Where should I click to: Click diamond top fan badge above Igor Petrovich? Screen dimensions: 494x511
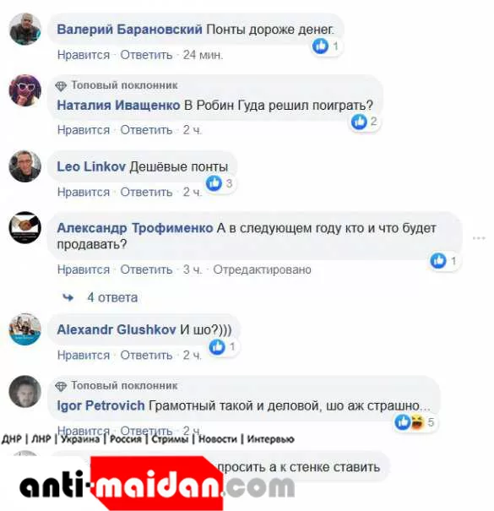click(x=61, y=387)
